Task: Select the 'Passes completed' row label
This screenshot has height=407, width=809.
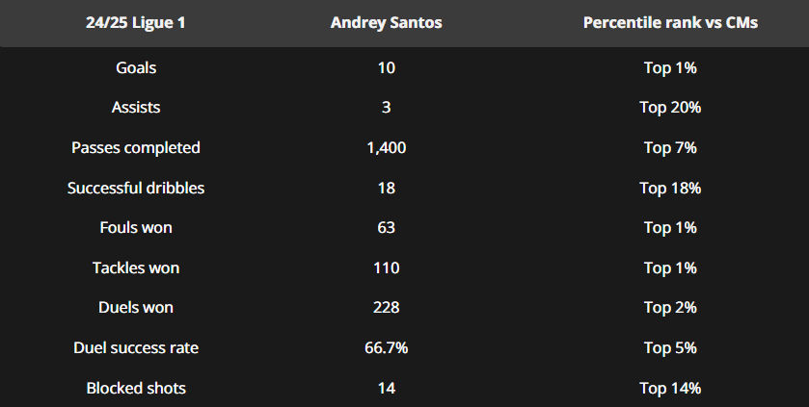Action: click(x=135, y=148)
